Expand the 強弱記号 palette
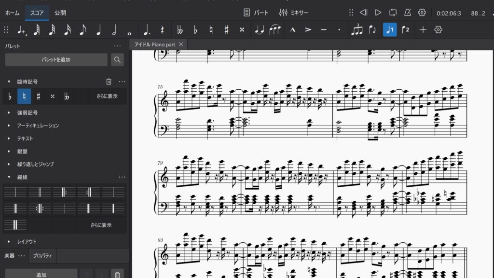 pyautogui.click(x=9, y=112)
